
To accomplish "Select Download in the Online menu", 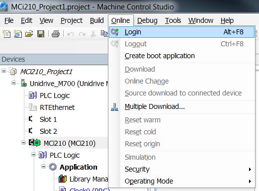I will coord(181,69).
